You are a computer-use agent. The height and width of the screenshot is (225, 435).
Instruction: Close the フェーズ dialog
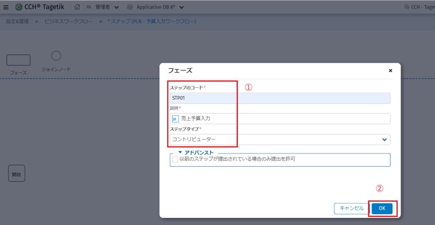click(390, 71)
